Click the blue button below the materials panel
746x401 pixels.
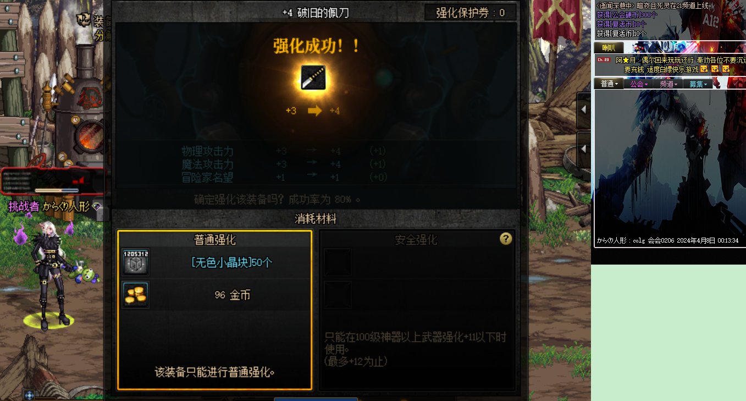point(316,399)
